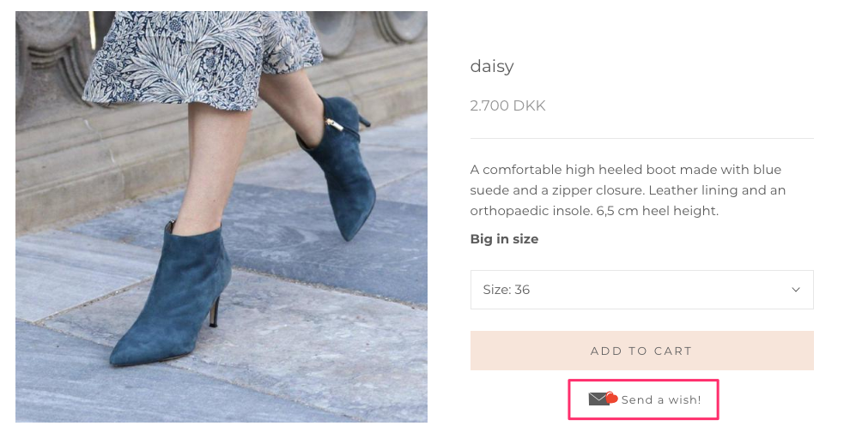Click the divider line under the price
Viewport: 844px width, 438px height.
[x=641, y=138]
